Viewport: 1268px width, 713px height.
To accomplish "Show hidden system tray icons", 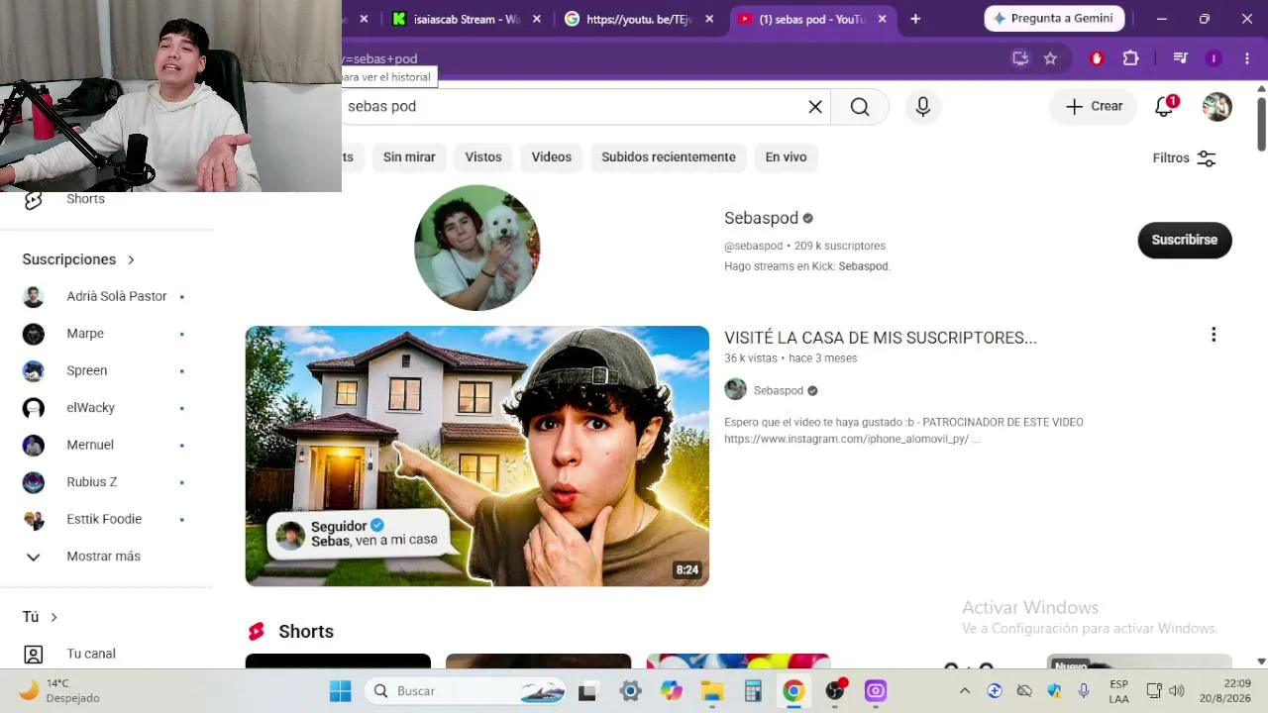I will coord(965,691).
